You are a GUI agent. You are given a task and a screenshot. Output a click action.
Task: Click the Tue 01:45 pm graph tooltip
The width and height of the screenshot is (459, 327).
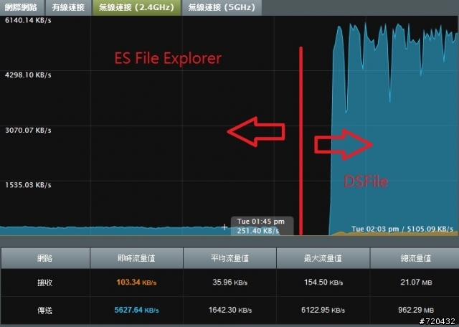point(262,226)
